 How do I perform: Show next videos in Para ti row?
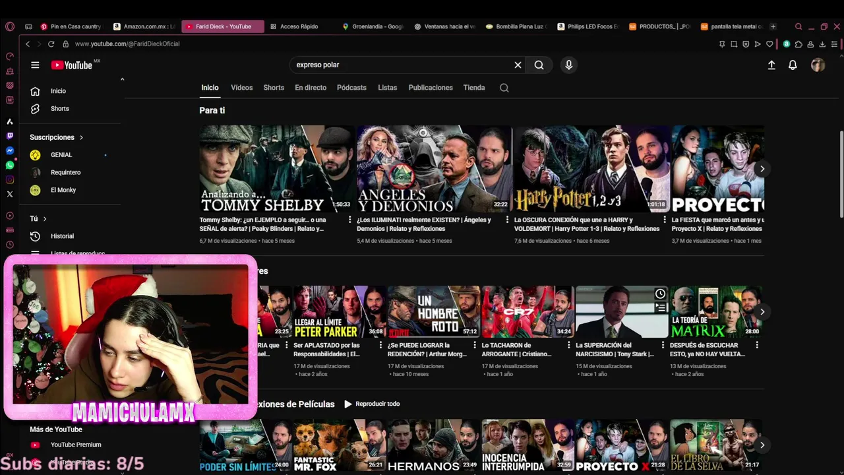762,169
